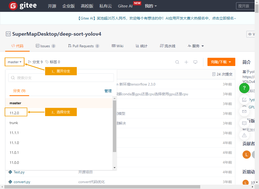
Task: Choose the trunk branch
Action: 14,123
